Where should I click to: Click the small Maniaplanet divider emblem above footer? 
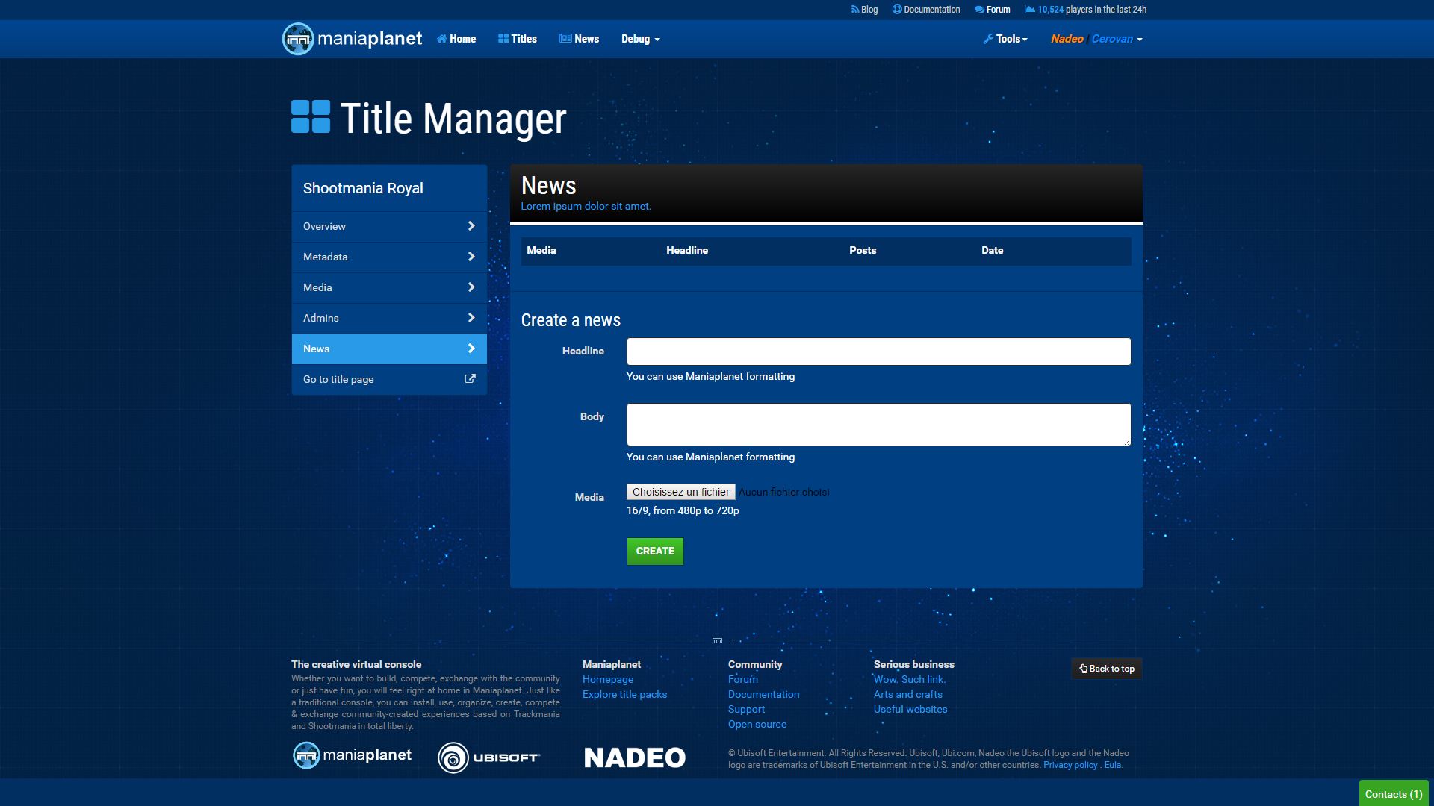pos(717,640)
